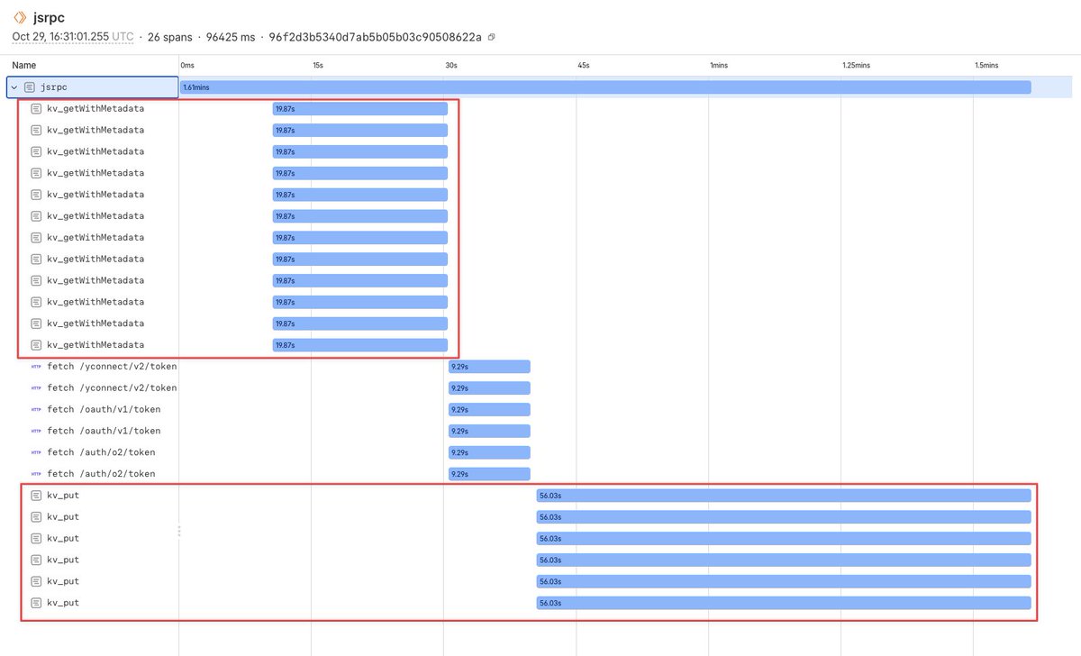Click the 56.03s bar of the topmost kv_put
This screenshot has height=656, width=1081.
[784, 496]
